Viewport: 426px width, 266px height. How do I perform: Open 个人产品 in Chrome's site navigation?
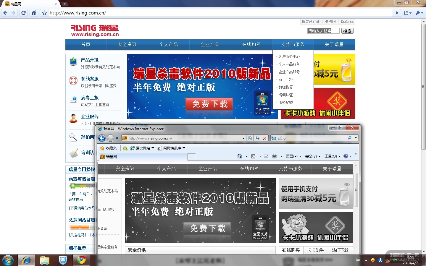coord(169,44)
